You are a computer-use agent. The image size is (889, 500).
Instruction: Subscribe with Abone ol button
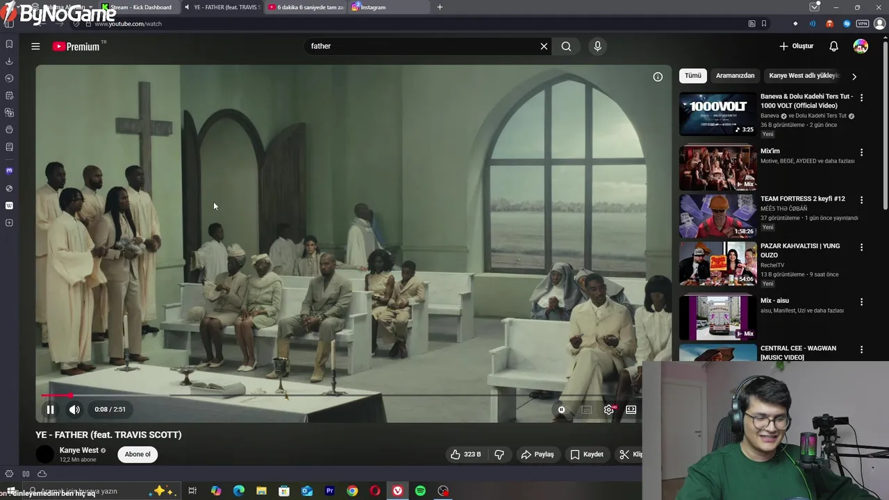(x=138, y=454)
